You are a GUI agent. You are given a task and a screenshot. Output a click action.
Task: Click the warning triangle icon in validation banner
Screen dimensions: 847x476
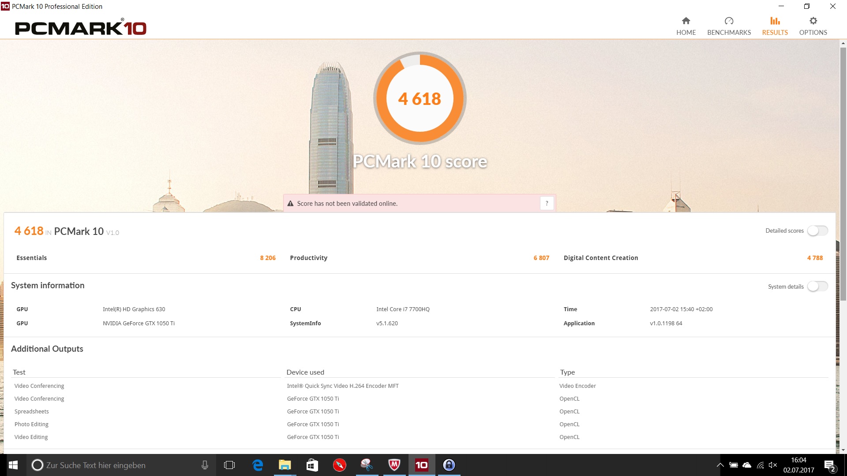(290, 204)
